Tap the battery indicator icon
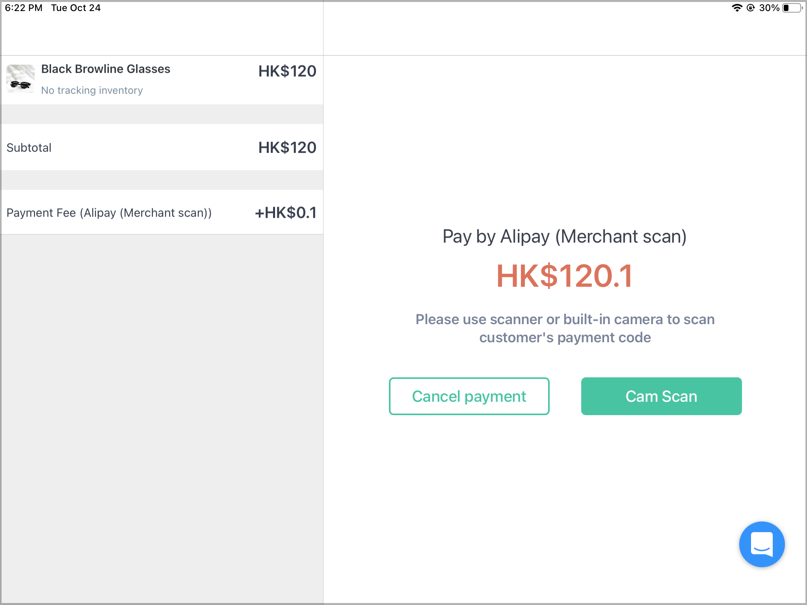 [x=792, y=8]
